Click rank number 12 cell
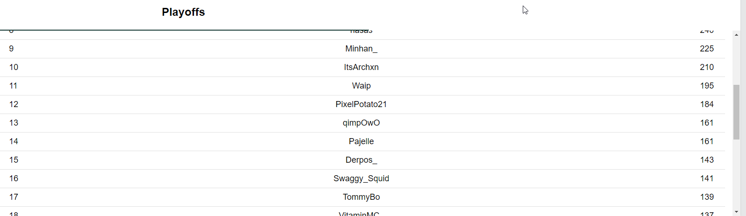Viewport: 746px width, 216px height. pos(14,104)
